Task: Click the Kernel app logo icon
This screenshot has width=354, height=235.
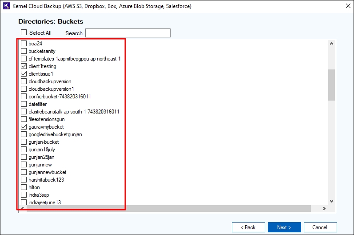Action: [x=6, y=6]
